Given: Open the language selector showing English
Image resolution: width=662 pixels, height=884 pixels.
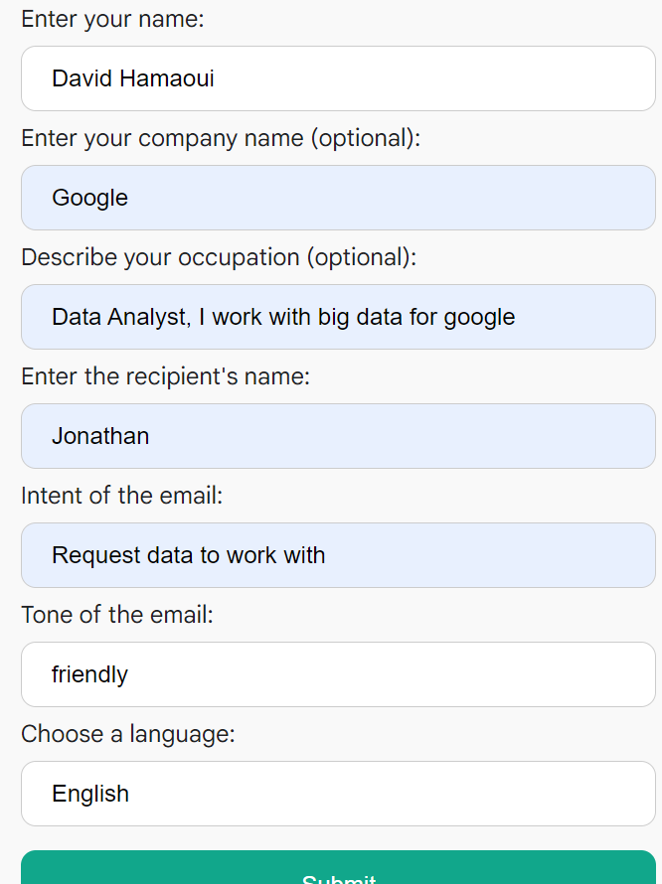Looking at the screenshot, I should tap(338, 794).
